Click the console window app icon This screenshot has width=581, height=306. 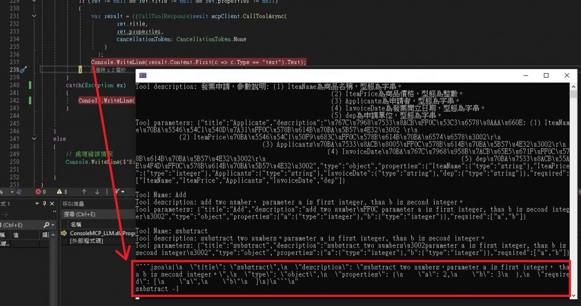point(143,75)
